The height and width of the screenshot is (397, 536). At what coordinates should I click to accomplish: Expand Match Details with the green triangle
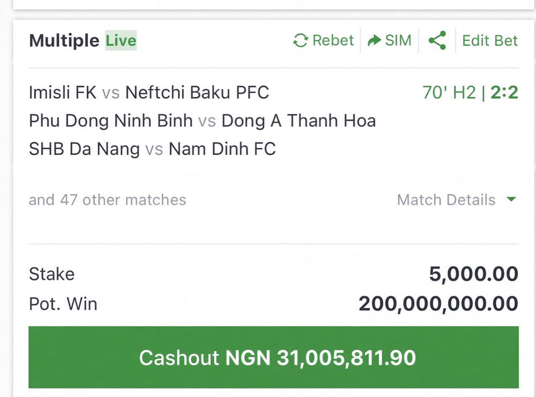511,200
